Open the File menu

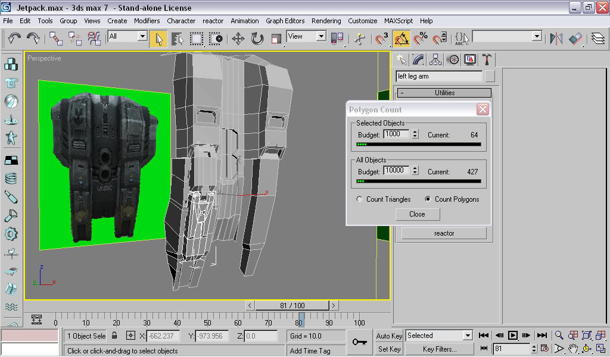tap(8, 21)
